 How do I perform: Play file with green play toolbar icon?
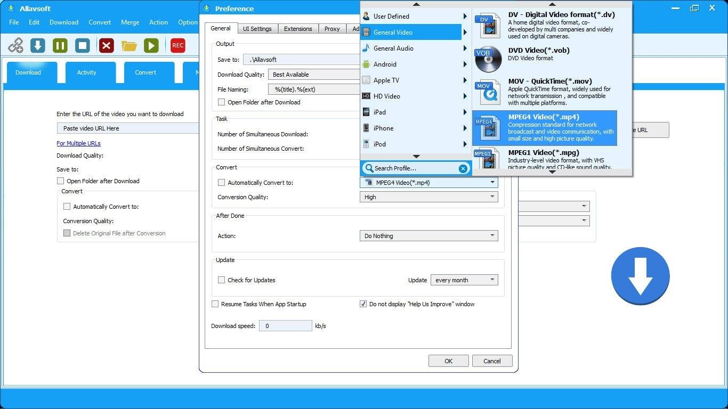click(x=151, y=46)
